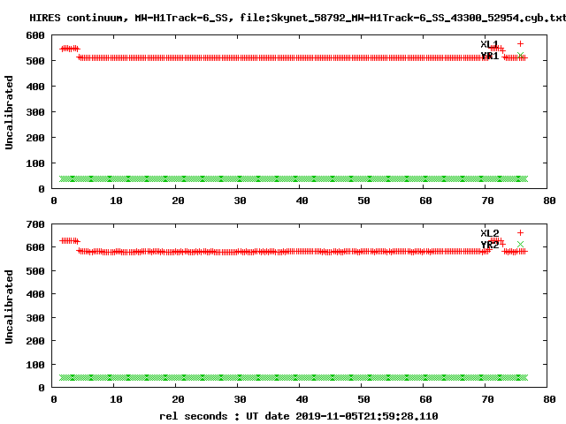Screen dimensions: 566x424
Task: Click the initial XL1 data cluster near 550
Action: pos(70,49)
